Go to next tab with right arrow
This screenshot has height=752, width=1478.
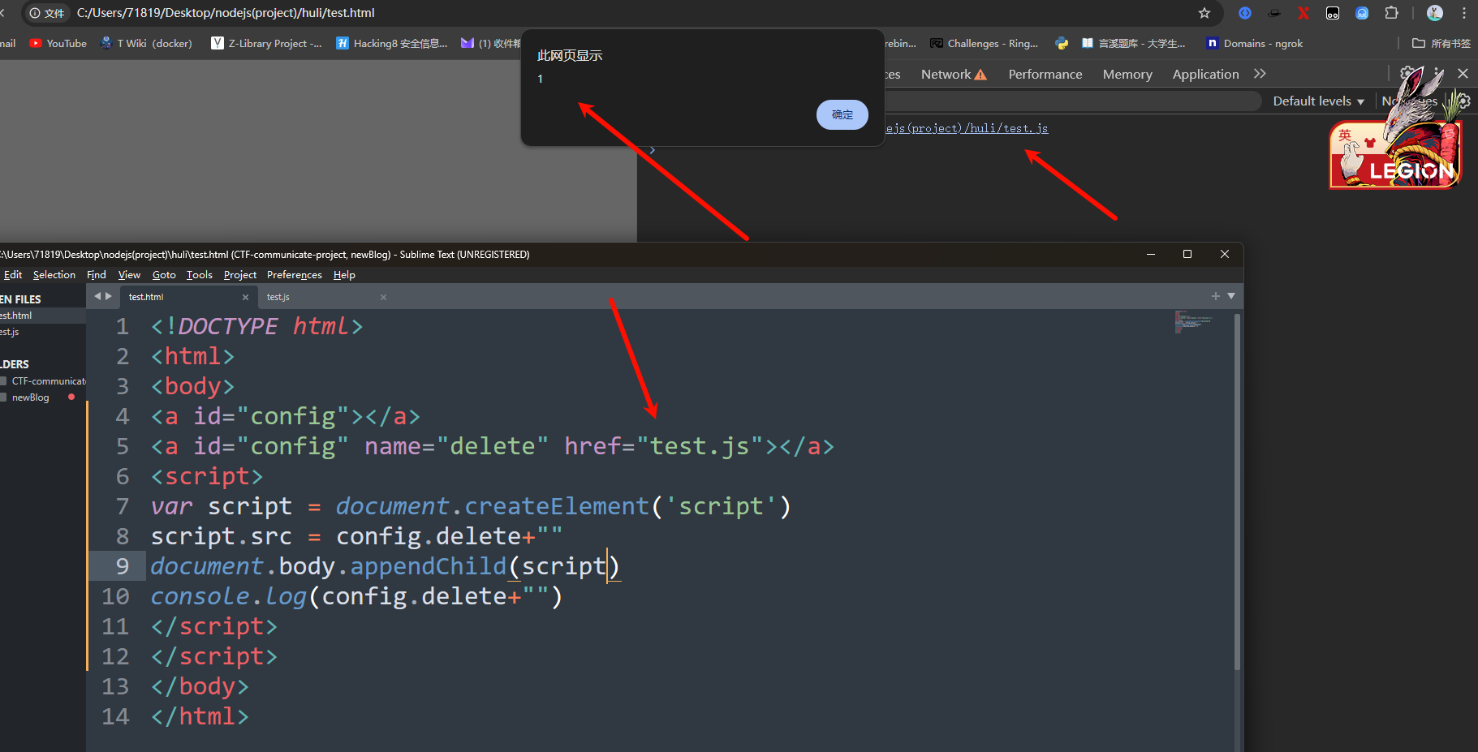109,296
